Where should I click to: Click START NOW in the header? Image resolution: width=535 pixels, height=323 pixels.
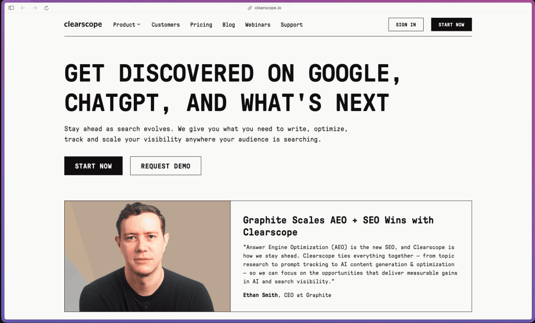click(x=451, y=24)
